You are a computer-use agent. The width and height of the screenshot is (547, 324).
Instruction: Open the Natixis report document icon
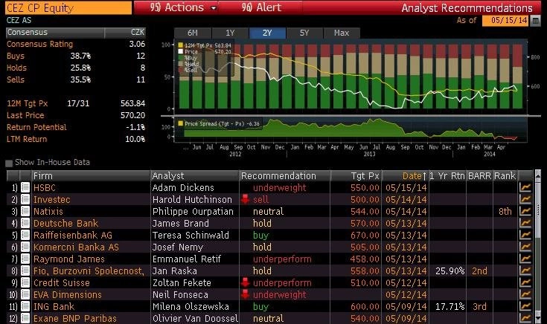coord(25,211)
